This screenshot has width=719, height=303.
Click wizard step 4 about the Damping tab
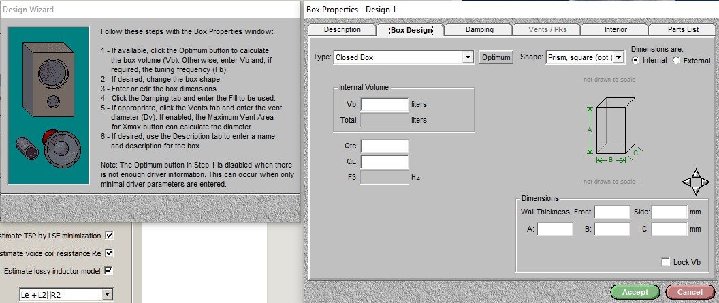pos(190,98)
